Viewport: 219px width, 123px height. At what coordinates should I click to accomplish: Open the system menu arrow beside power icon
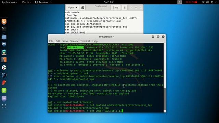(216, 2)
